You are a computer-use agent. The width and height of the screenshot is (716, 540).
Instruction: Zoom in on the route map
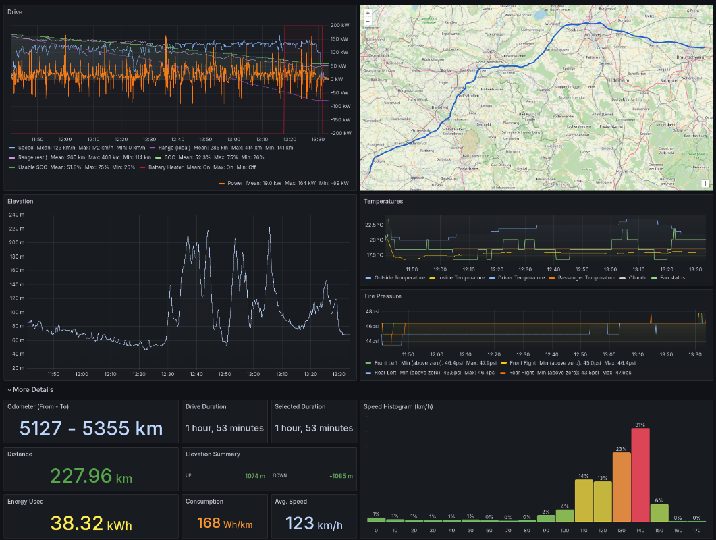pyautogui.click(x=368, y=13)
